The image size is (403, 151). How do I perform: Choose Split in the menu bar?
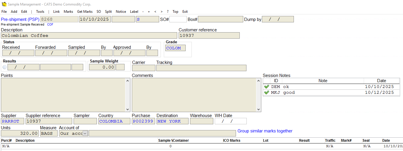(109, 12)
